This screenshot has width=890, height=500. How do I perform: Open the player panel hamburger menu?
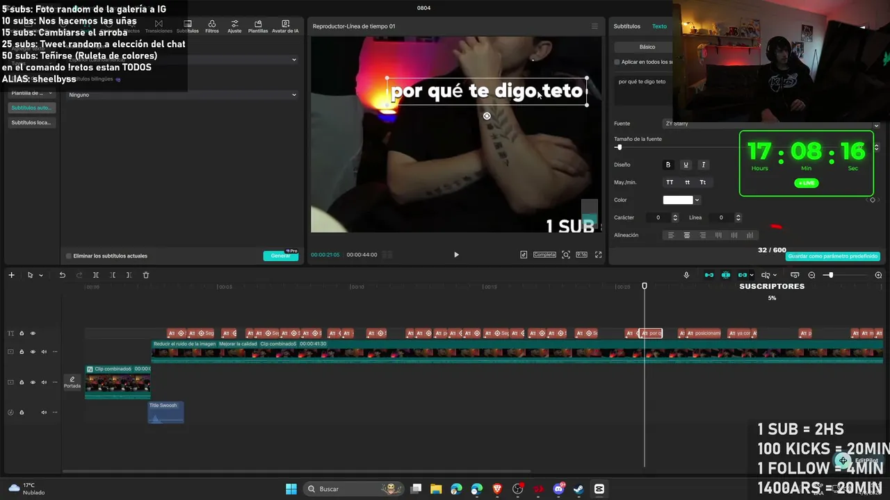594,26
